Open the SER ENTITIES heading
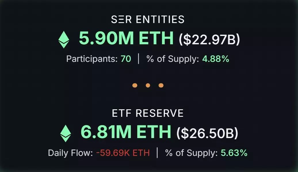The image size is (298, 172). point(148,20)
